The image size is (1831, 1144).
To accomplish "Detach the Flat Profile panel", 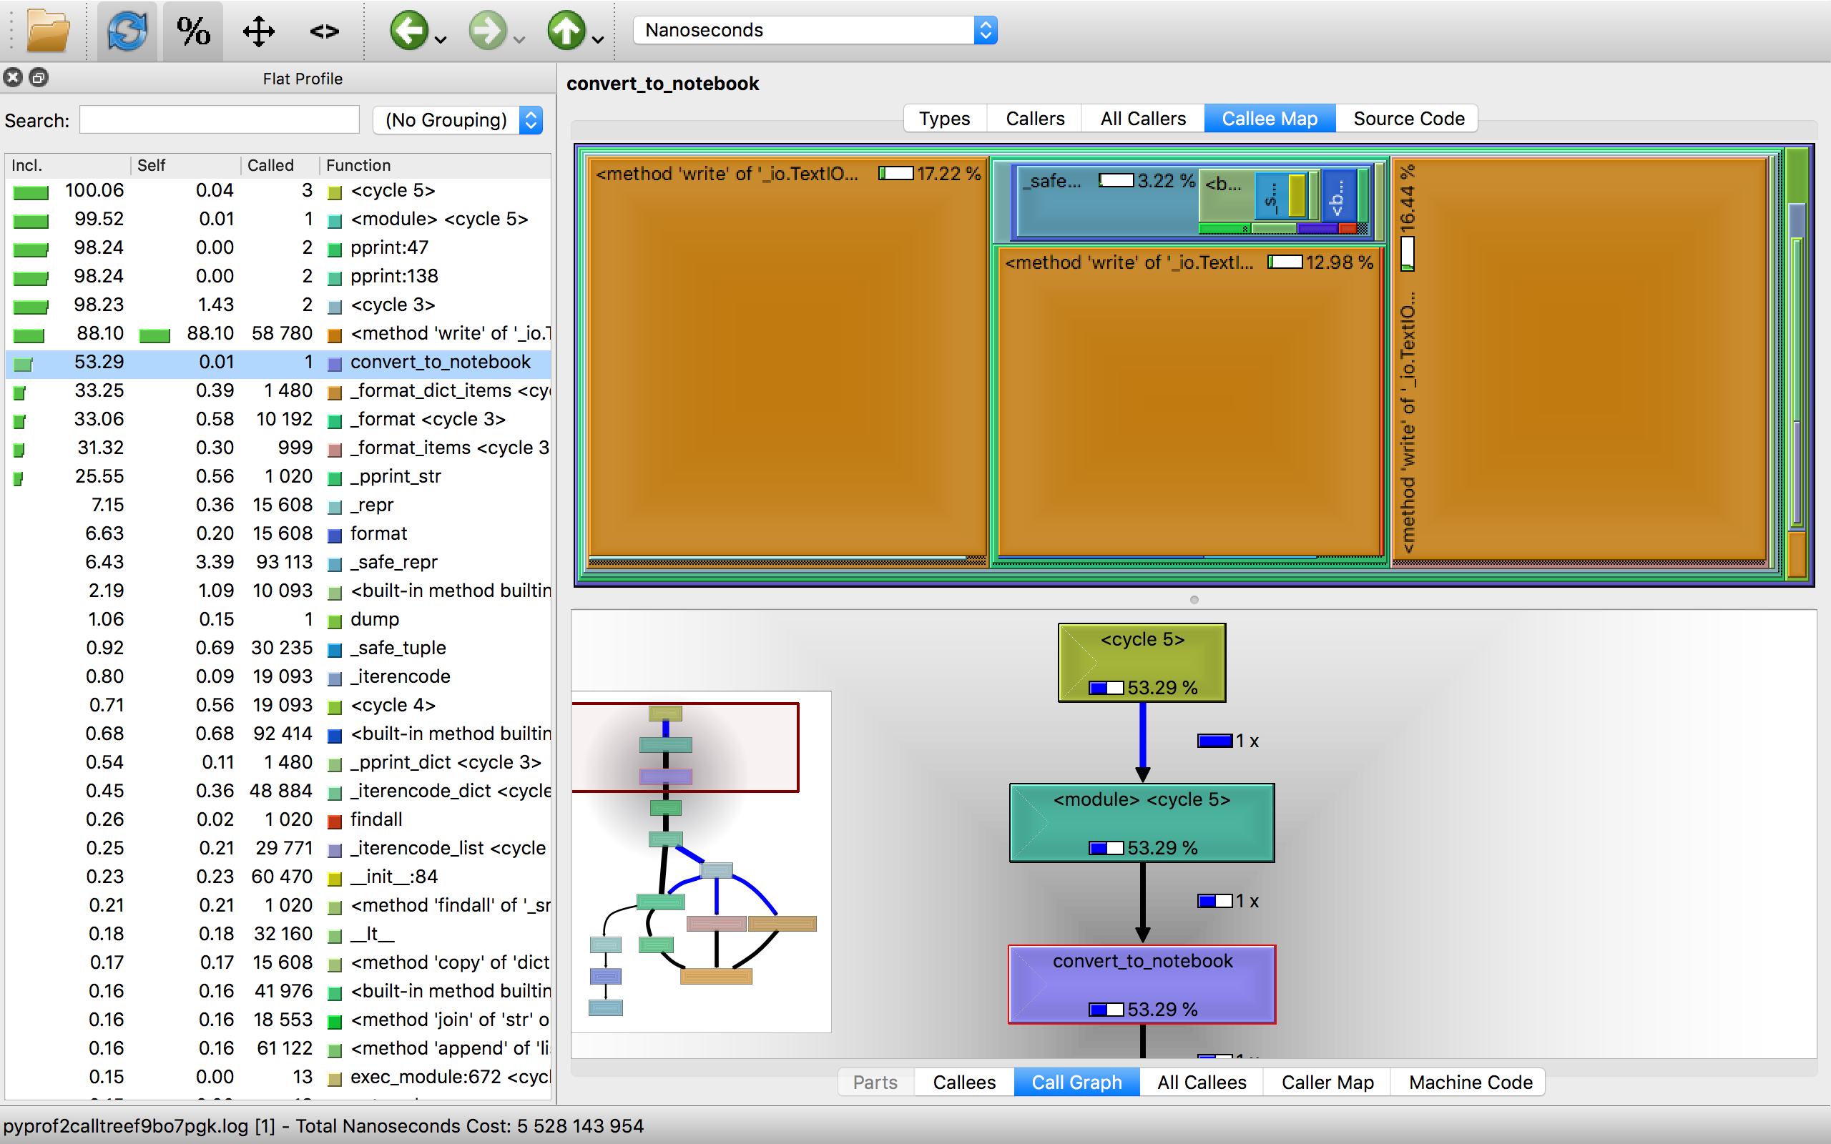I will coord(39,77).
